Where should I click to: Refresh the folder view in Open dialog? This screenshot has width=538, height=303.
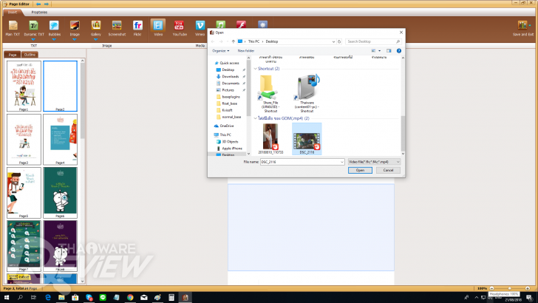[x=339, y=41]
